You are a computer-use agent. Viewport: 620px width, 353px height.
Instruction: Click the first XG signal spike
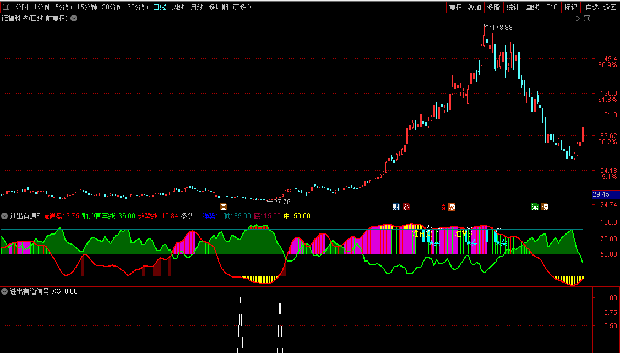point(241,325)
